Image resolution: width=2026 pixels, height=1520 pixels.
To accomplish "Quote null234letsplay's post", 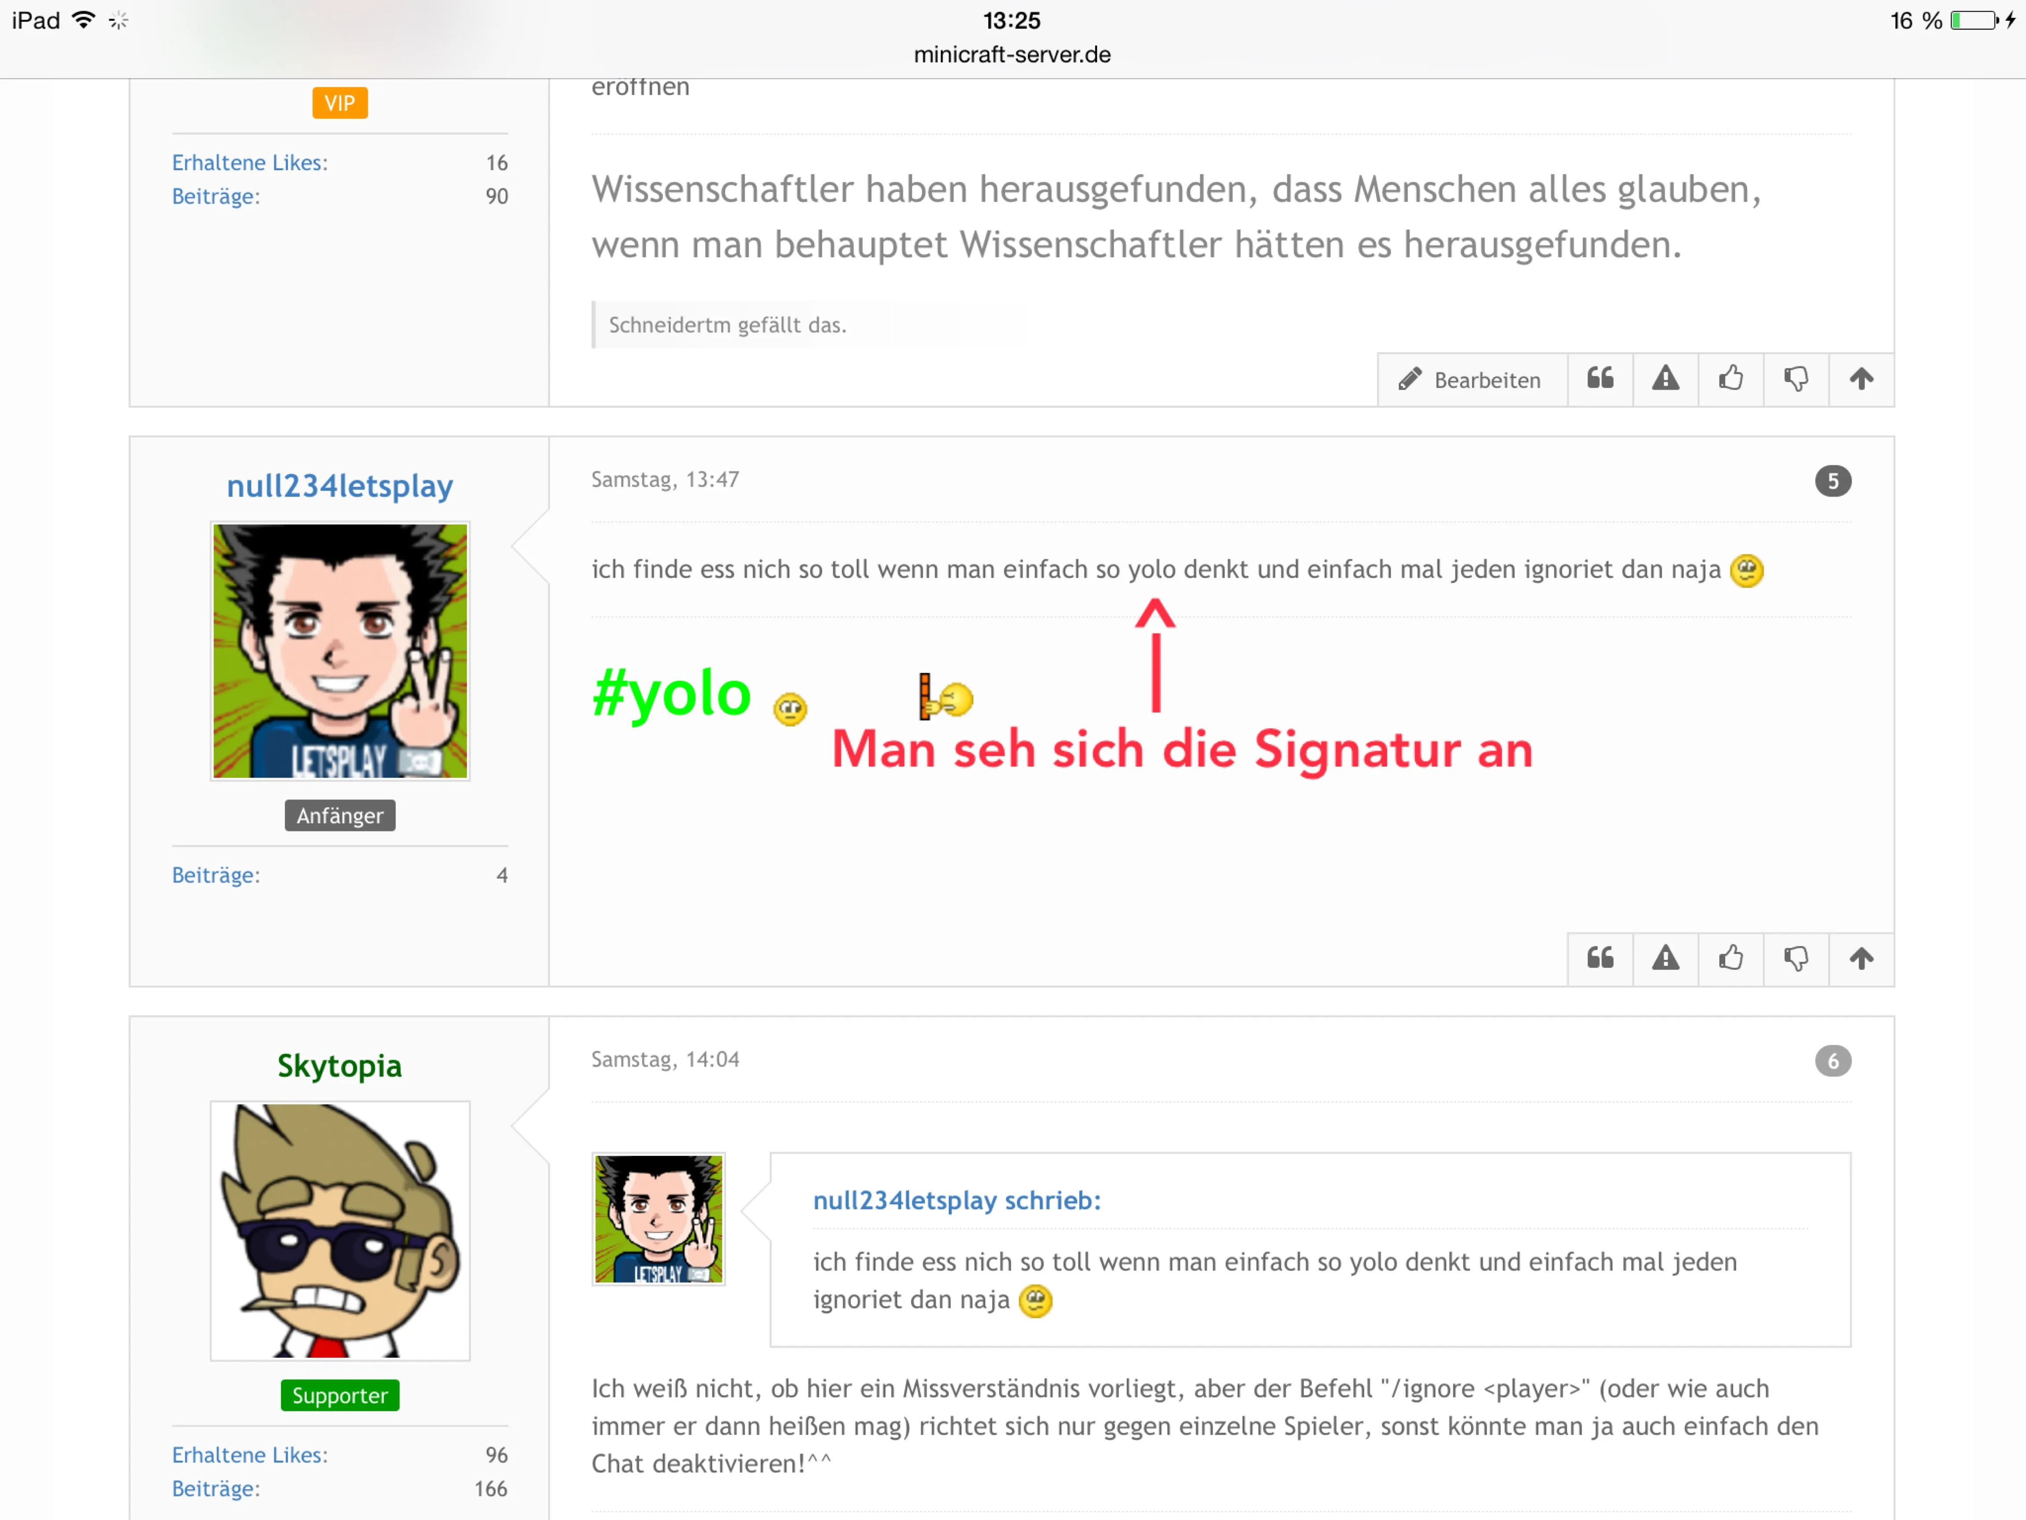I will pos(1599,959).
